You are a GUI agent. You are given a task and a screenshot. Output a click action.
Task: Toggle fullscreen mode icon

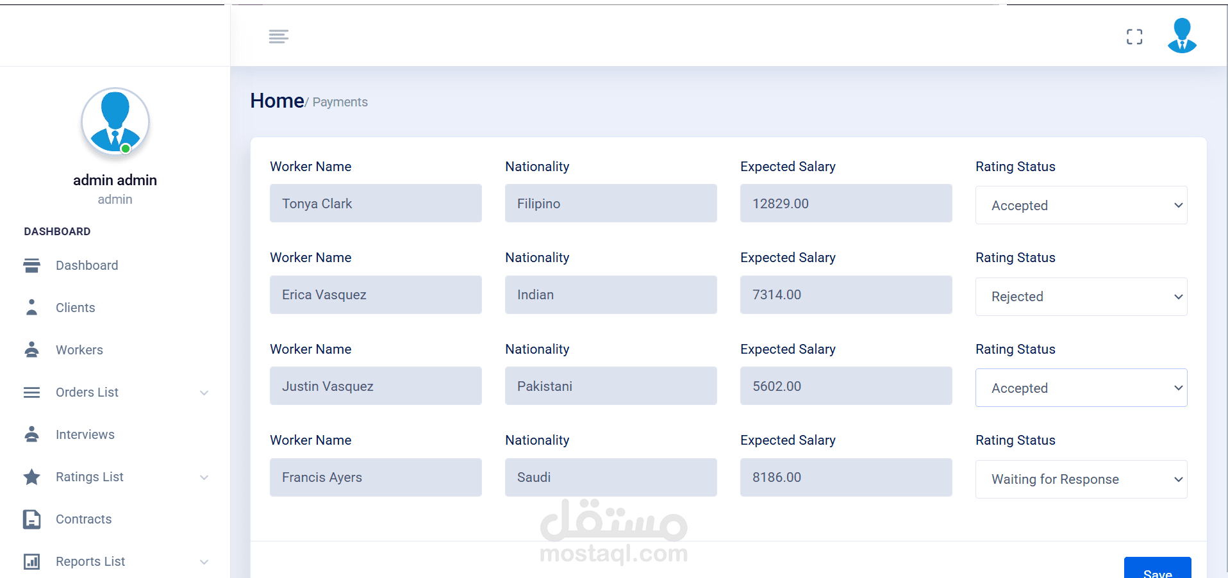[1134, 37]
